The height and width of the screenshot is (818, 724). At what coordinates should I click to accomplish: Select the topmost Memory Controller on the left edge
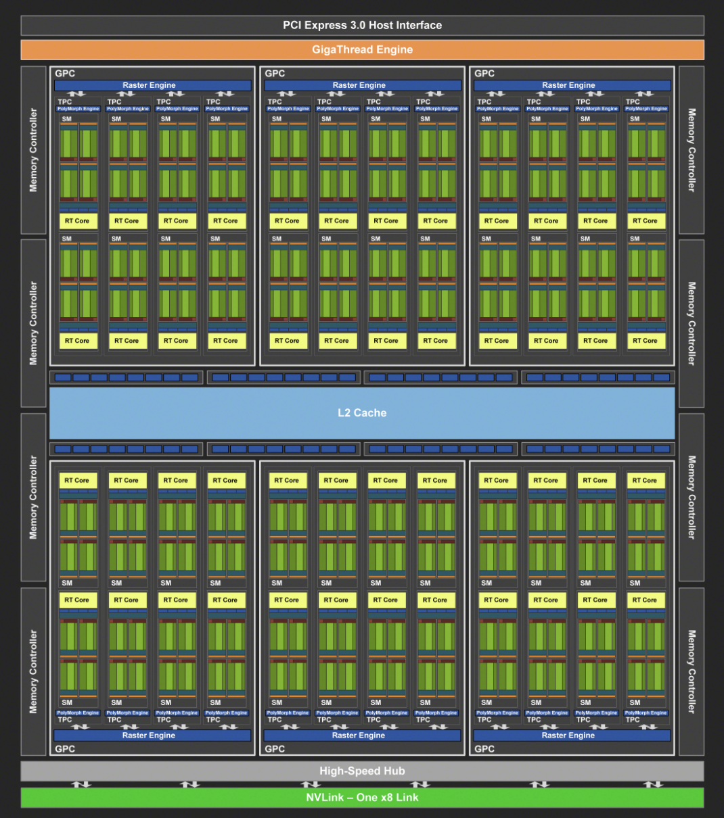click(33, 150)
